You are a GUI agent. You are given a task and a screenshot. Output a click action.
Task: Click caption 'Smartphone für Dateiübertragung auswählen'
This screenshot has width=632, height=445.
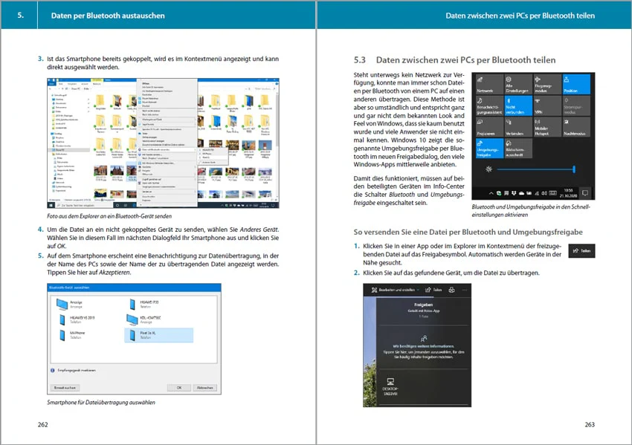click(101, 402)
